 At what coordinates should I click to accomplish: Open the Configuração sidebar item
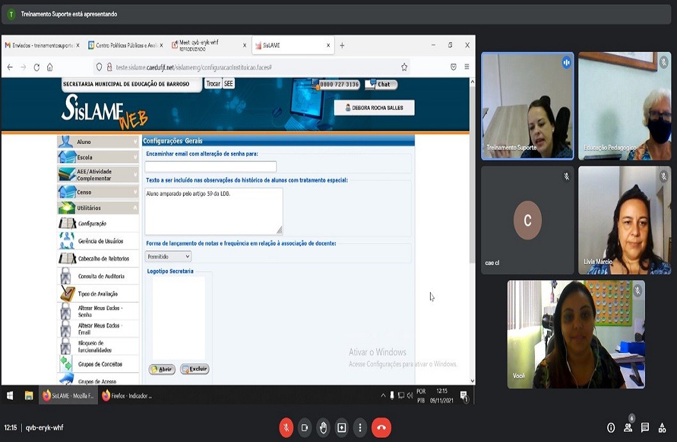coord(97,224)
